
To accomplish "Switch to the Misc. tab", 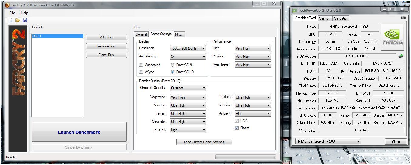I will [179, 34].
